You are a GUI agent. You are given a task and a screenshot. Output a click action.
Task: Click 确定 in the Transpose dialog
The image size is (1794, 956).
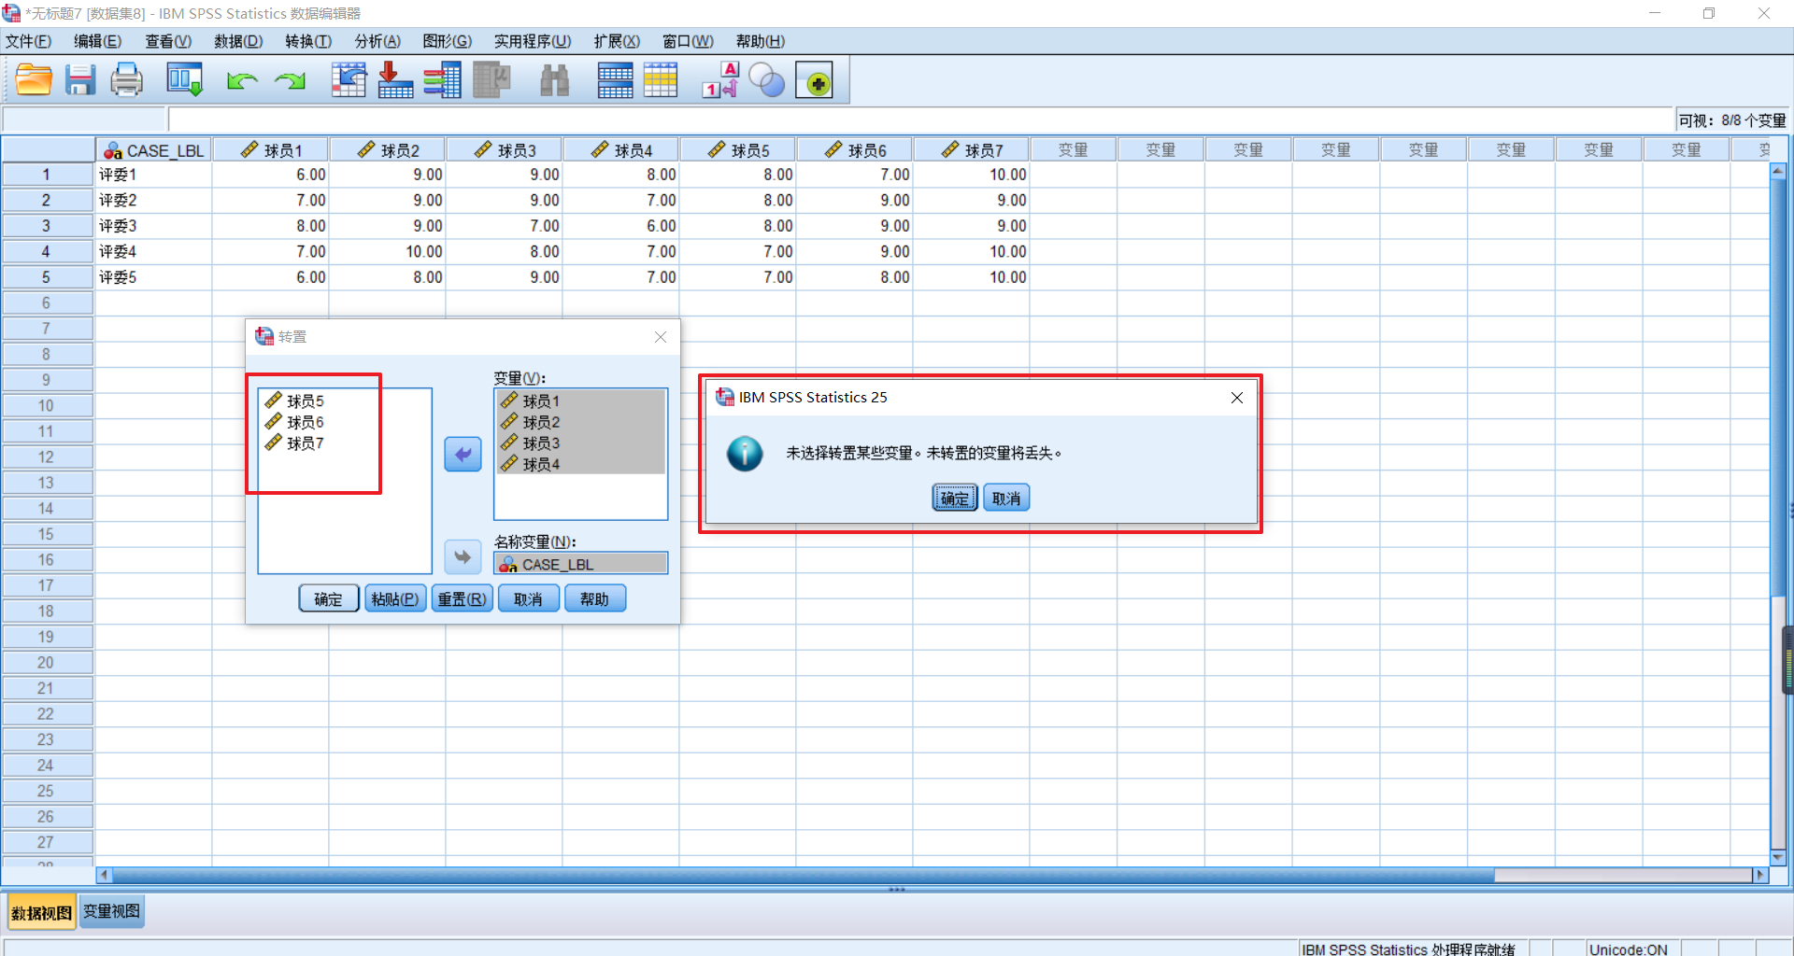click(x=328, y=598)
